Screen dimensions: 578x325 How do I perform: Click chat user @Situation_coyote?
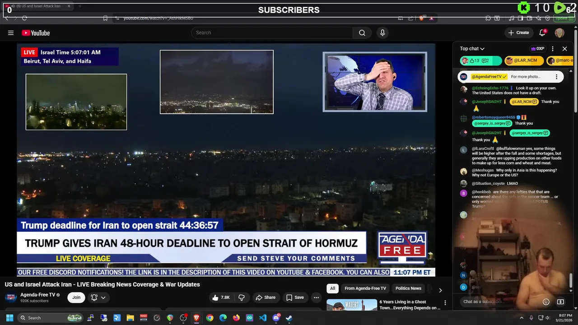point(488,183)
